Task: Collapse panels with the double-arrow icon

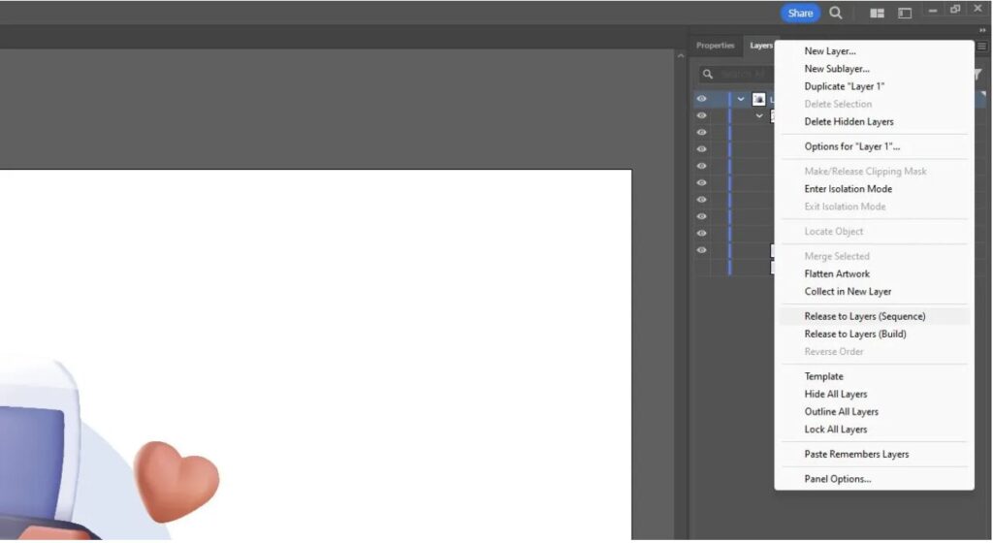Action: tap(982, 30)
